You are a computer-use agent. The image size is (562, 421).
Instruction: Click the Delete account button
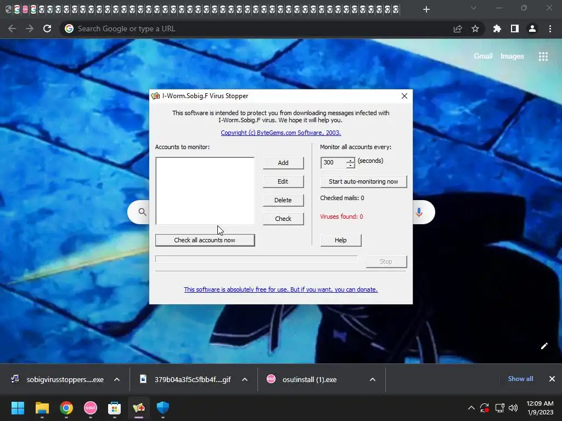click(283, 200)
